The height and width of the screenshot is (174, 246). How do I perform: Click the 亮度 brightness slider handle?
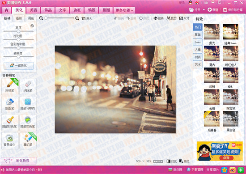point(18,31)
